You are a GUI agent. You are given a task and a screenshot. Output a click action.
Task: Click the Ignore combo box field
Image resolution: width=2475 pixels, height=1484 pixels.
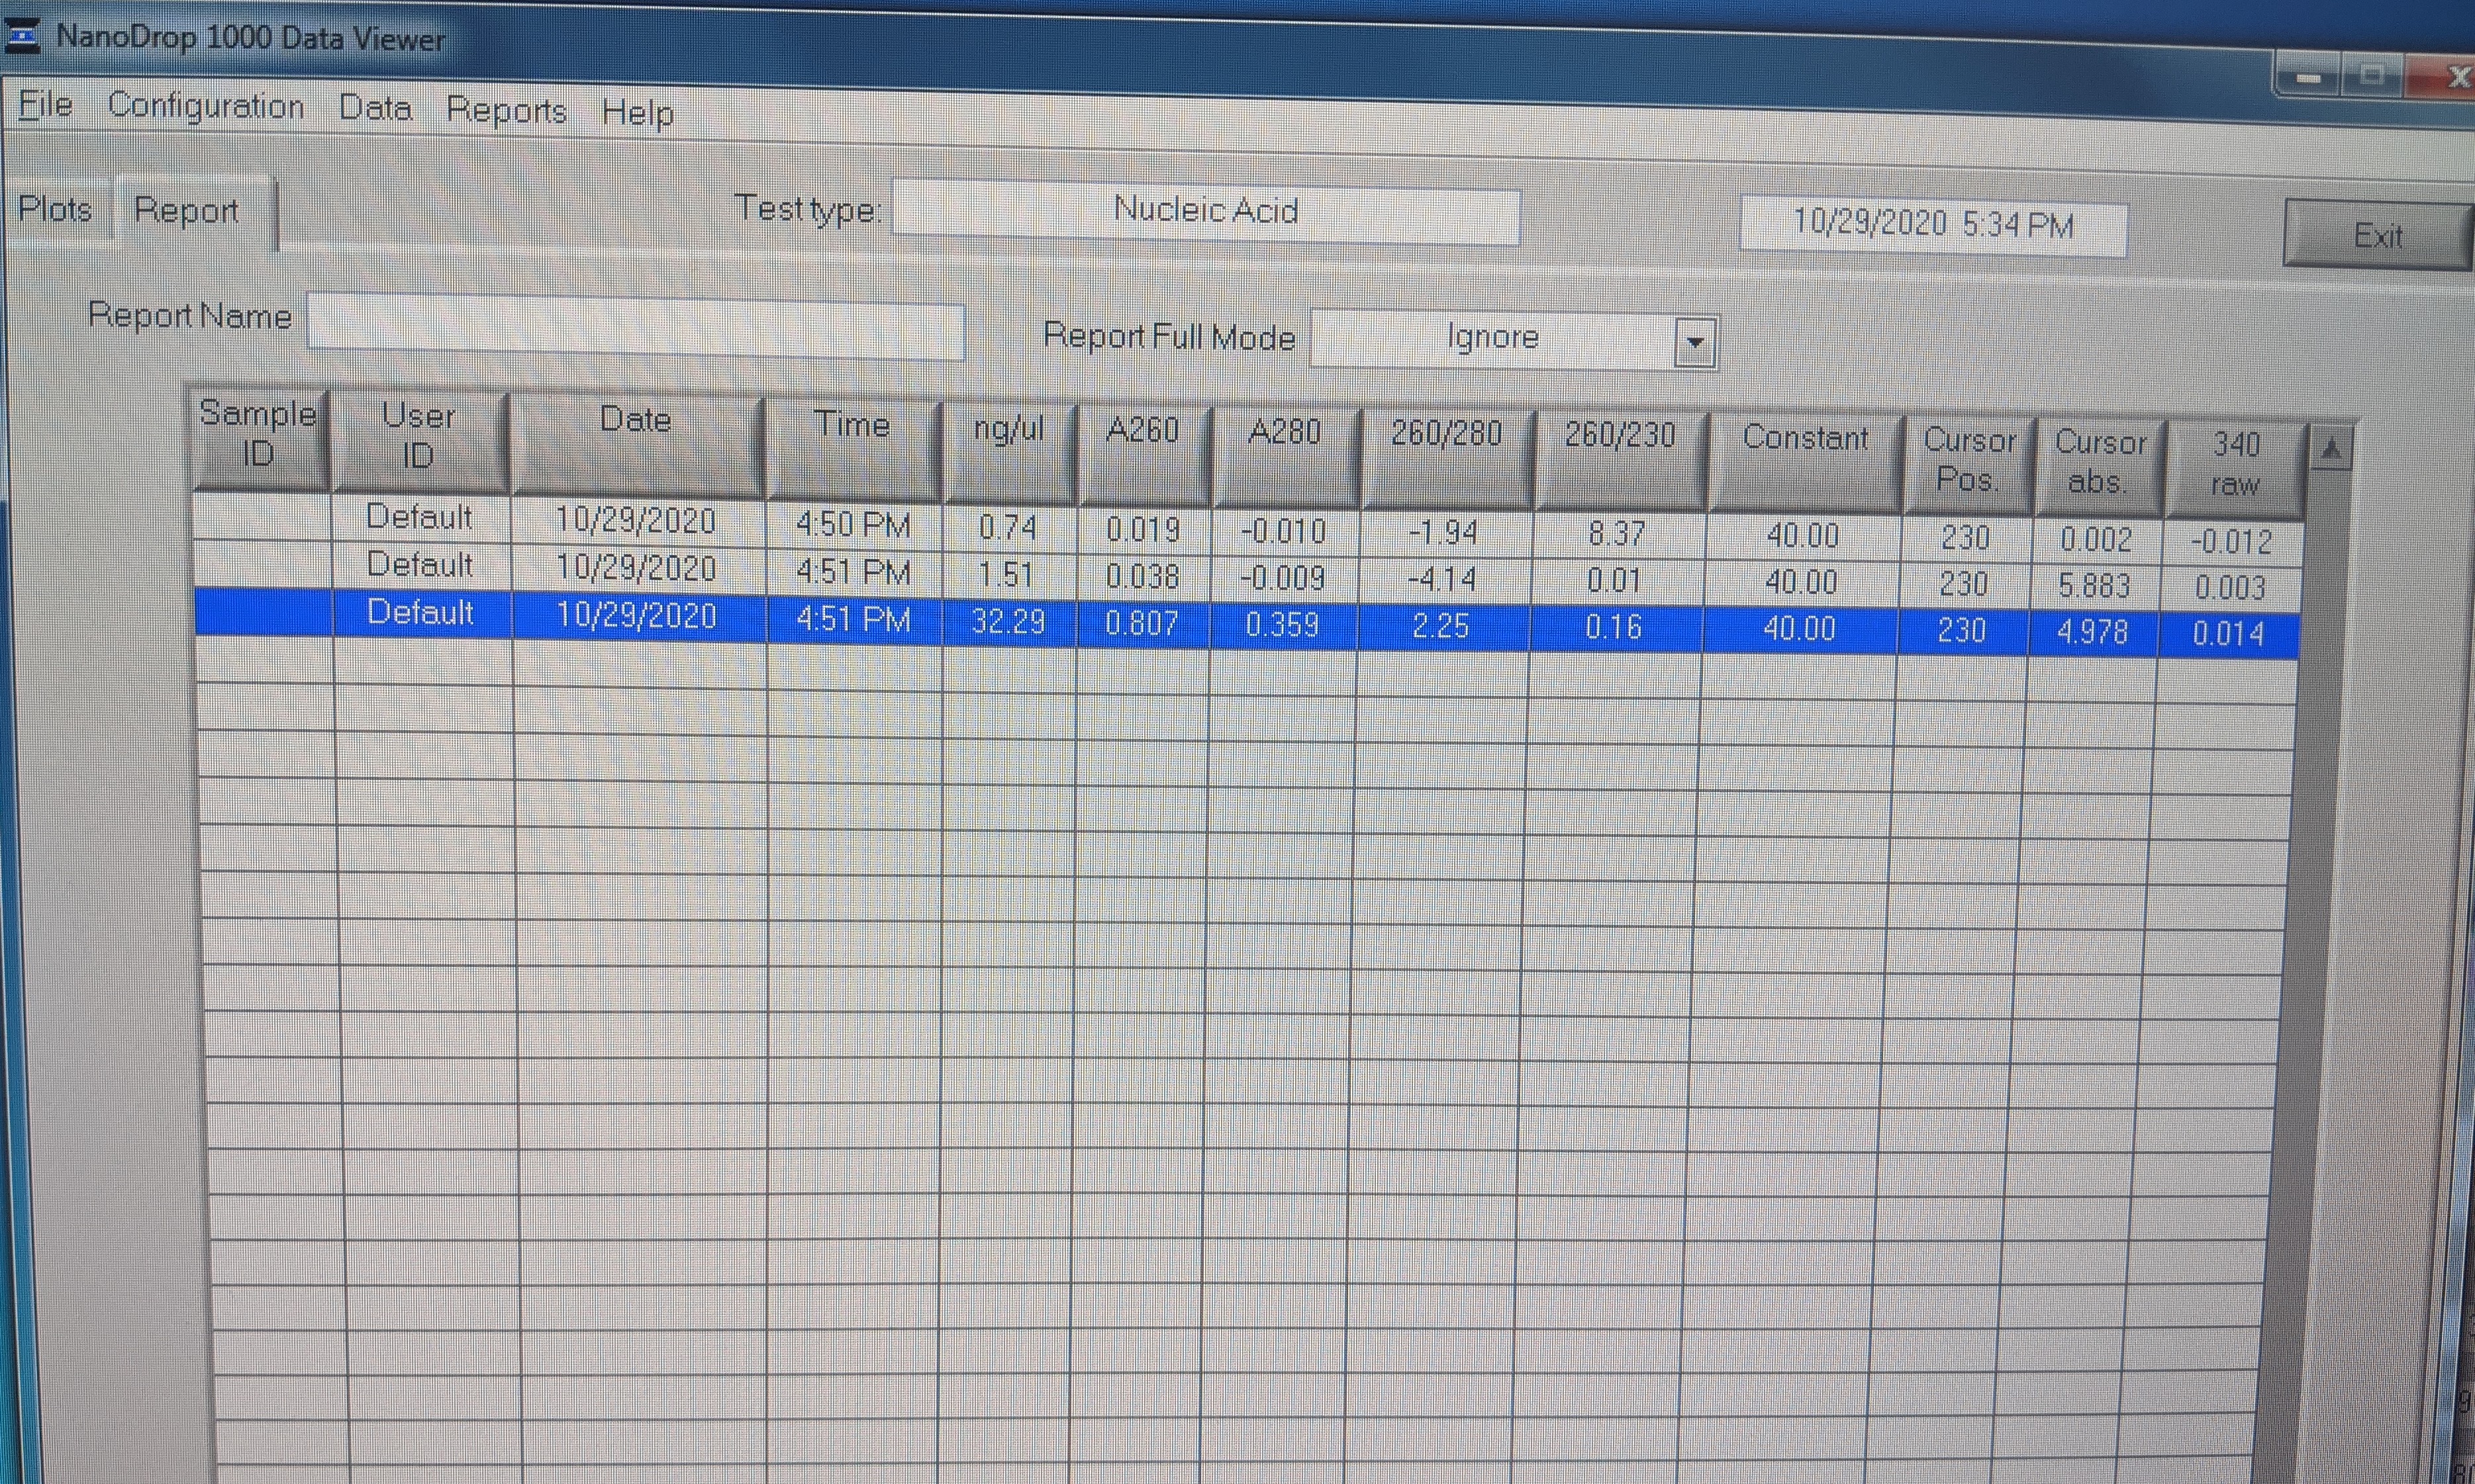1491,338
